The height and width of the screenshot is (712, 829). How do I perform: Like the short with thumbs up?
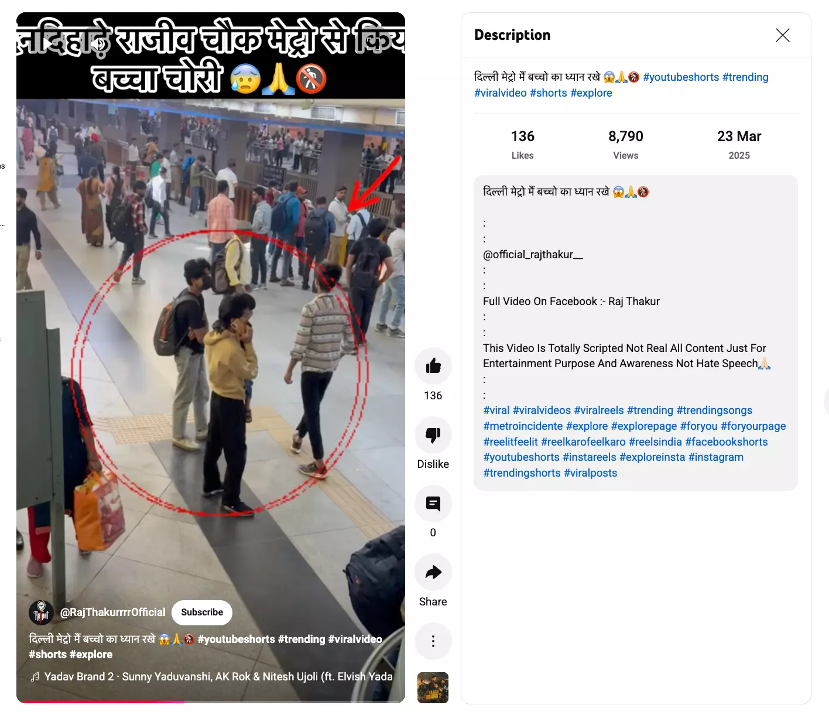click(x=433, y=366)
